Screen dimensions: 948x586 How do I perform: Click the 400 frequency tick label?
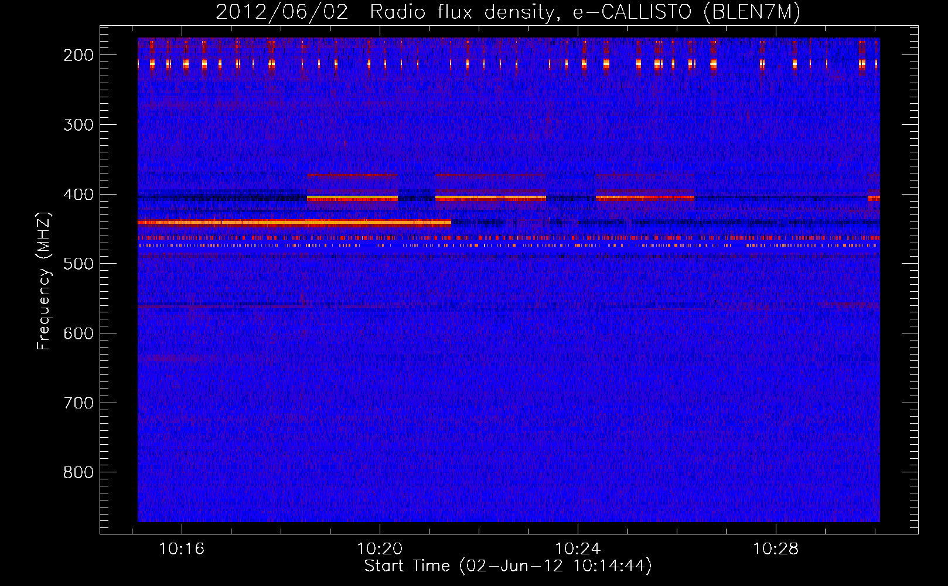pyautogui.click(x=78, y=195)
